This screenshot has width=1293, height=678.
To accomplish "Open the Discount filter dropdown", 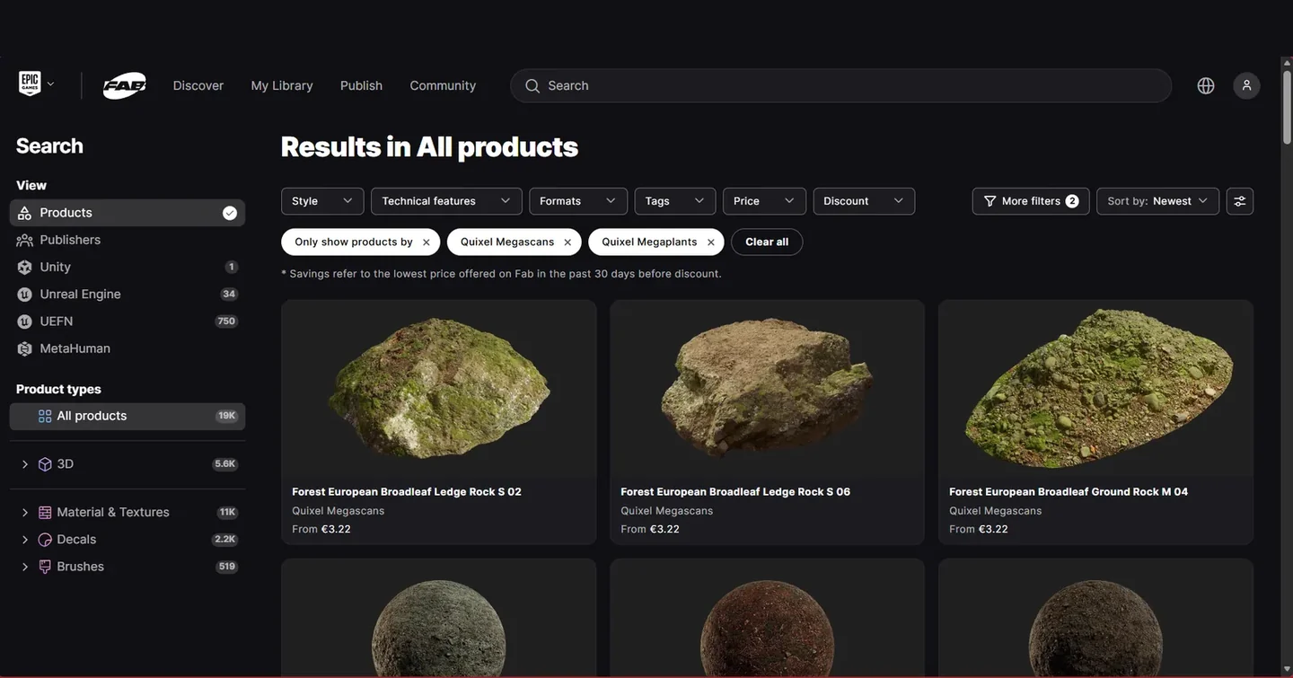I will tap(864, 201).
